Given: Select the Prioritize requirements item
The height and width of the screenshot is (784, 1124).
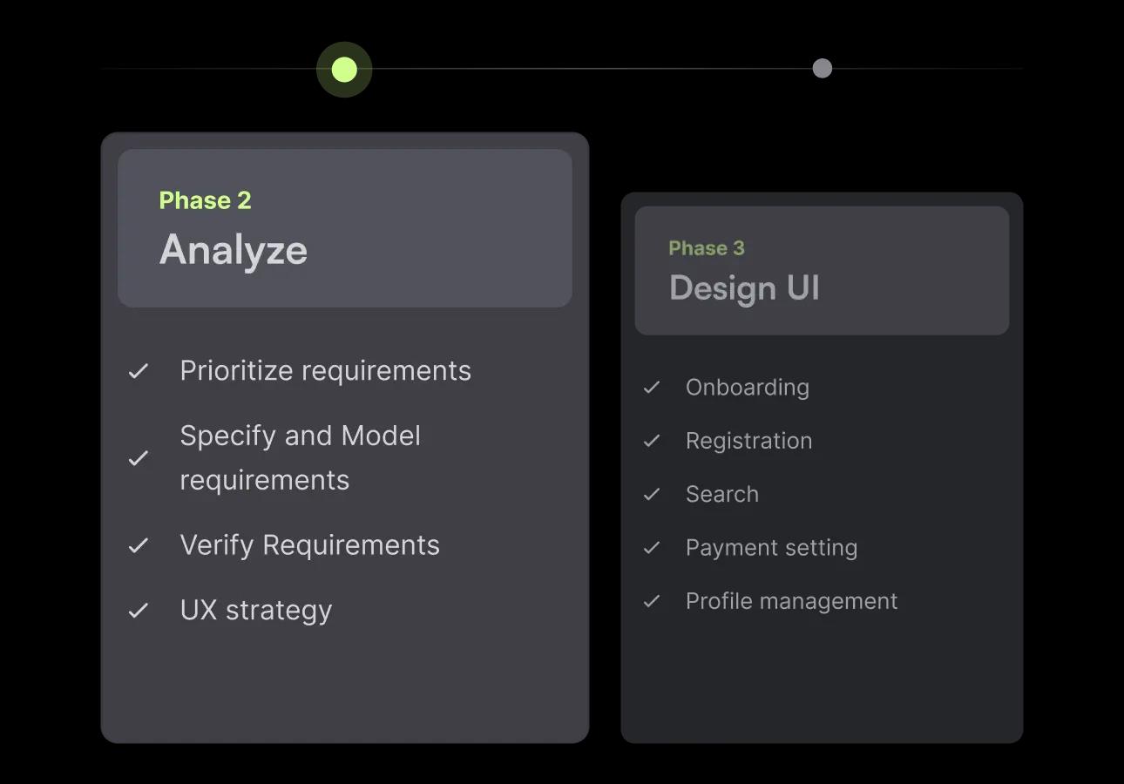Looking at the screenshot, I should point(325,371).
